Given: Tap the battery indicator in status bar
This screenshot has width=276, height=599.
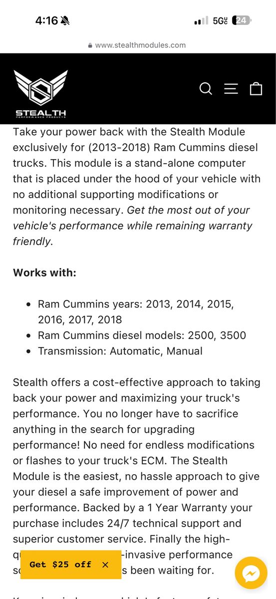Looking at the screenshot, I should pos(242,20).
